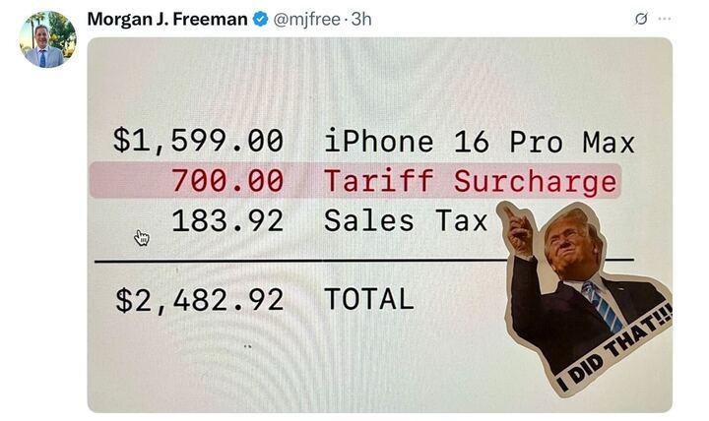Image resolution: width=709 pixels, height=421 pixels.
Task: Open the three-dot more options menu
Action: pyautogui.click(x=665, y=19)
